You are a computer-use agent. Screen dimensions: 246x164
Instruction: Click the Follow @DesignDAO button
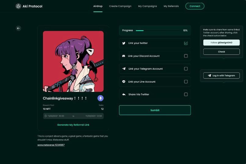(x=221, y=42)
